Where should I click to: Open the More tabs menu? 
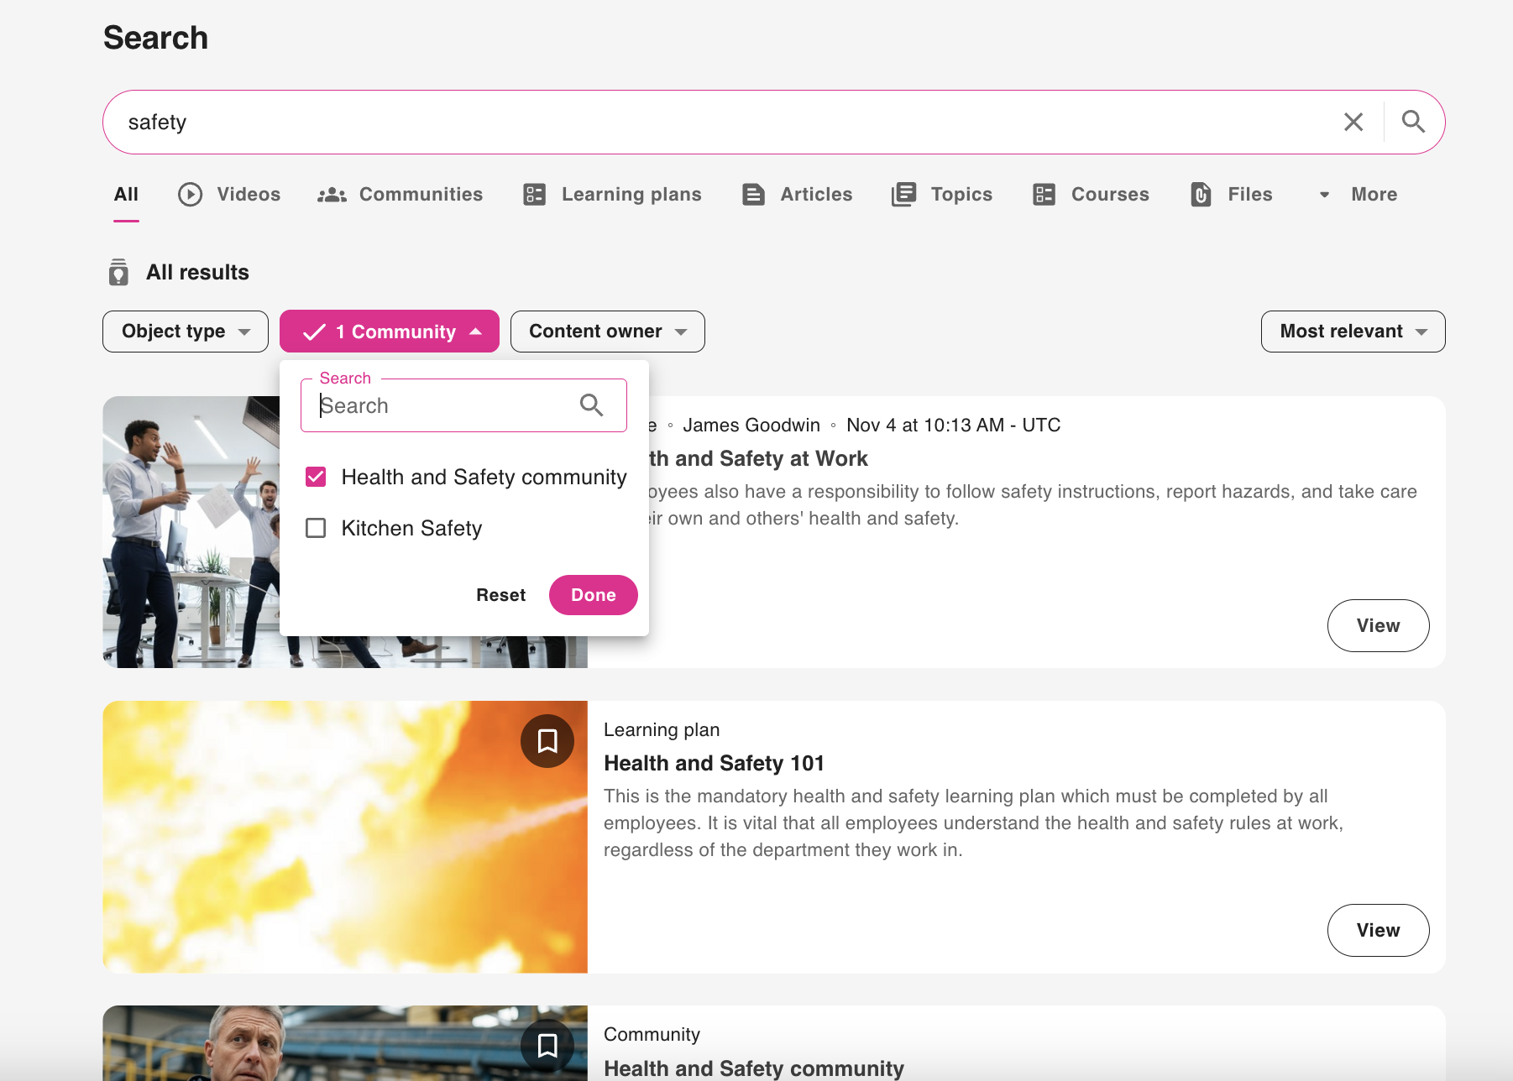(1358, 195)
